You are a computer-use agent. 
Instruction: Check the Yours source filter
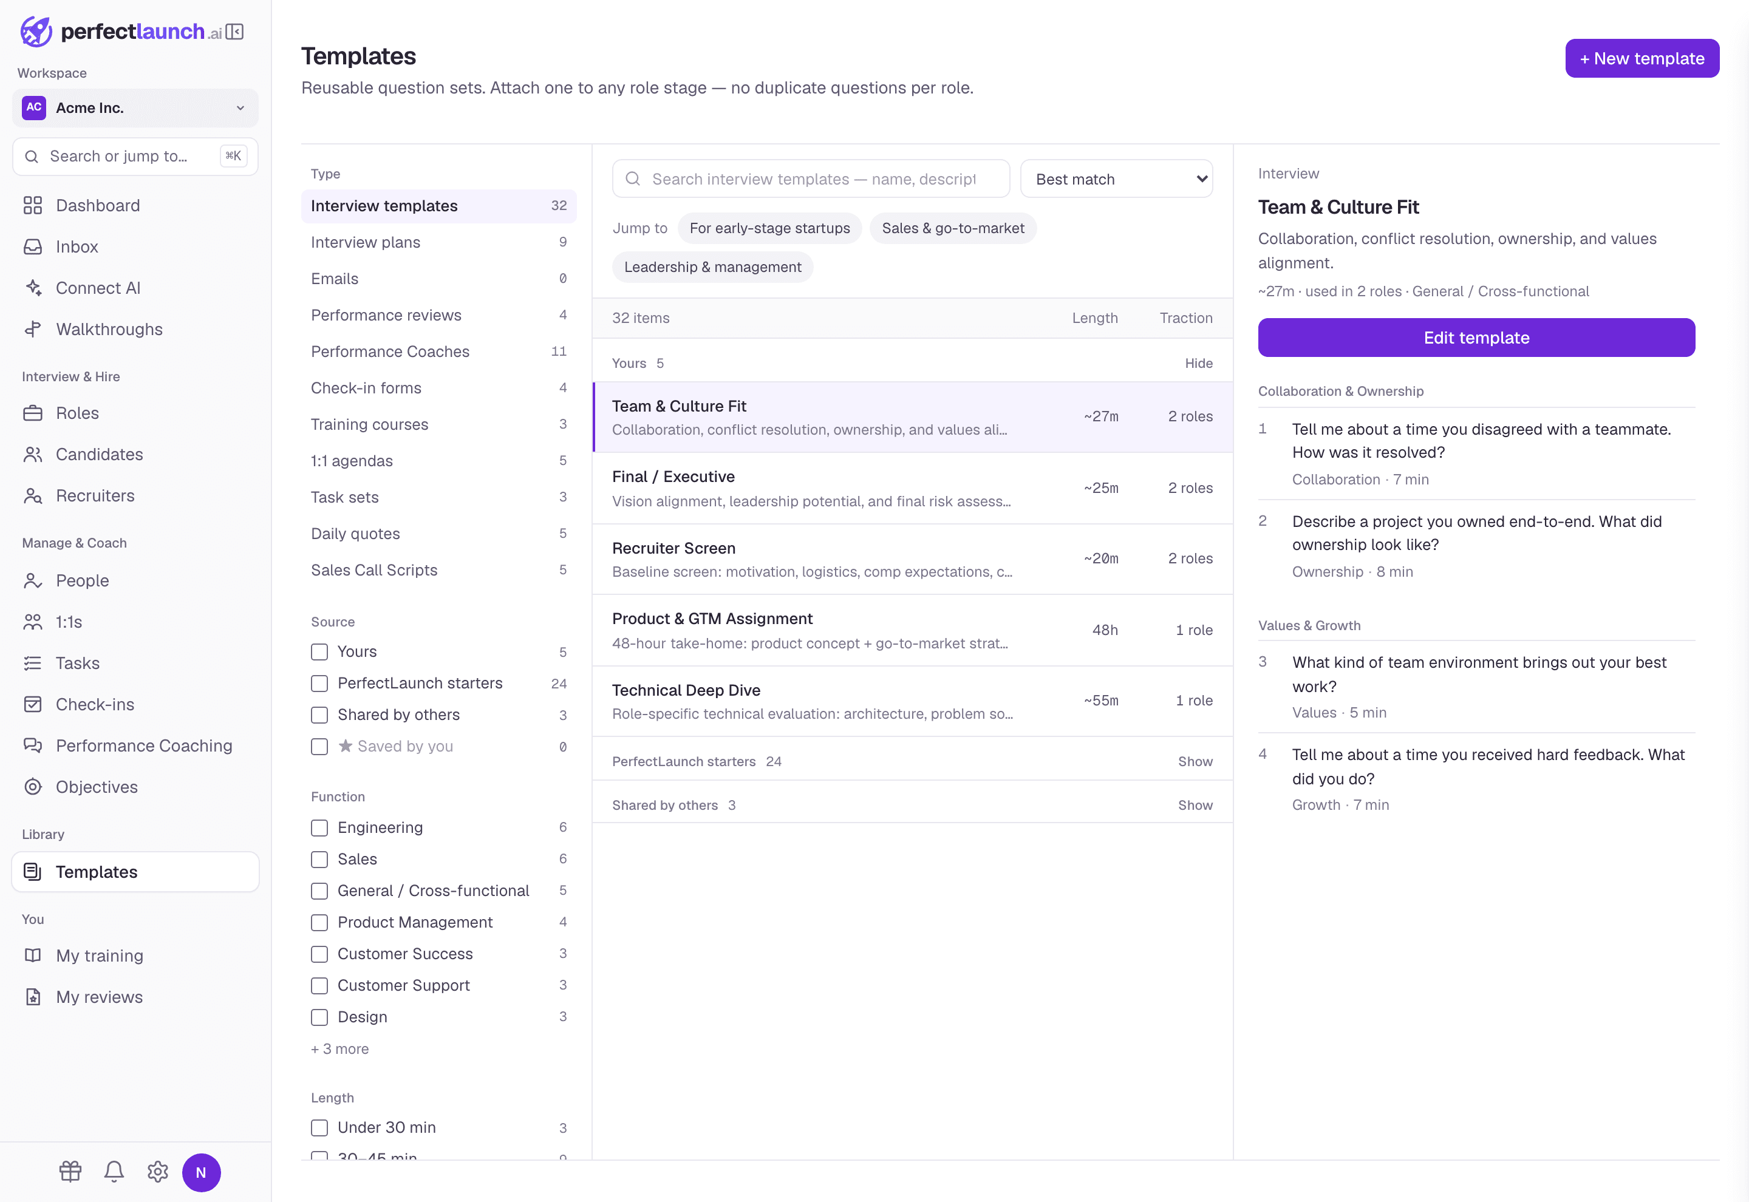(x=319, y=651)
